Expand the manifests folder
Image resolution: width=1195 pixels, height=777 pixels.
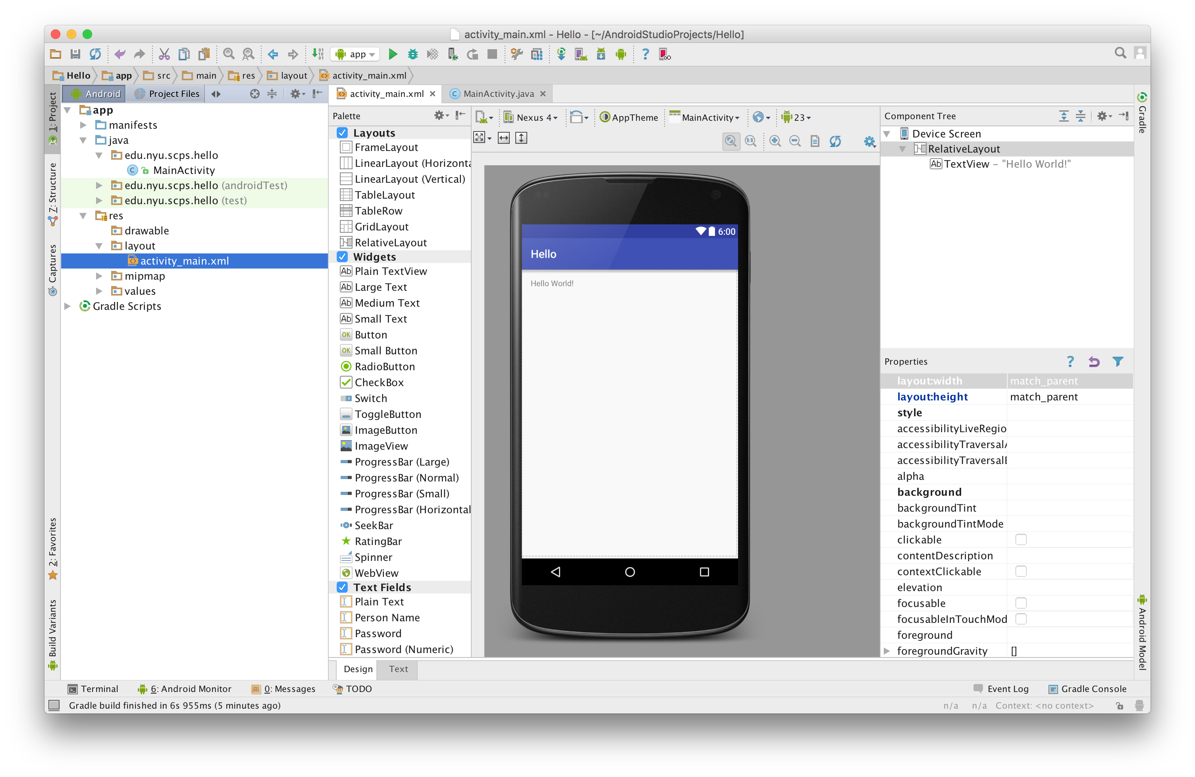click(84, 125)
